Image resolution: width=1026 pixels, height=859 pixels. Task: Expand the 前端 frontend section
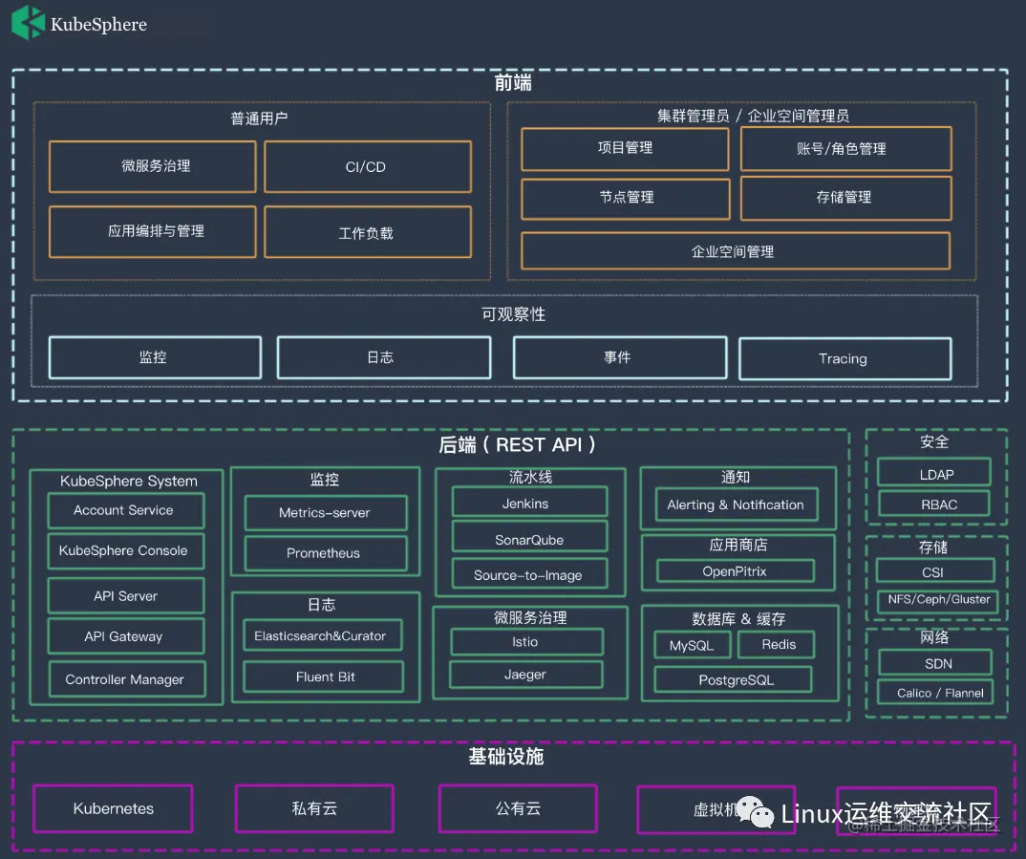pyautogui.click(x=512, y=83)
